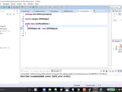Switch to the Book.java editor tab
The height and width of the screenshot is (92, 122).
54,11
